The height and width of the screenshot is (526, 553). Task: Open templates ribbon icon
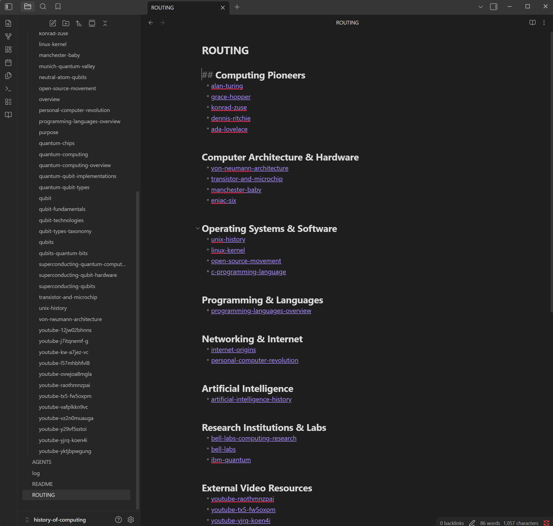8,76
